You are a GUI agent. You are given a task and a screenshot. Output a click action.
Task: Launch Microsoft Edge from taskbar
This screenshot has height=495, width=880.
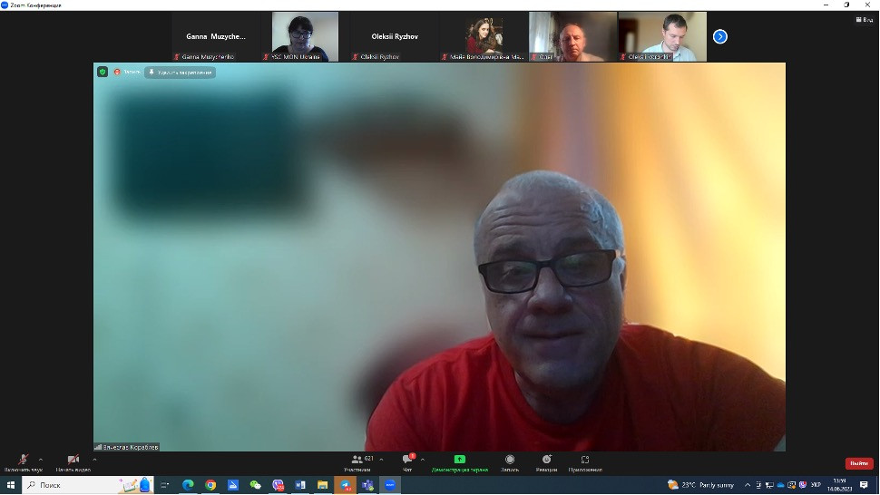click(x=188, y=485)
